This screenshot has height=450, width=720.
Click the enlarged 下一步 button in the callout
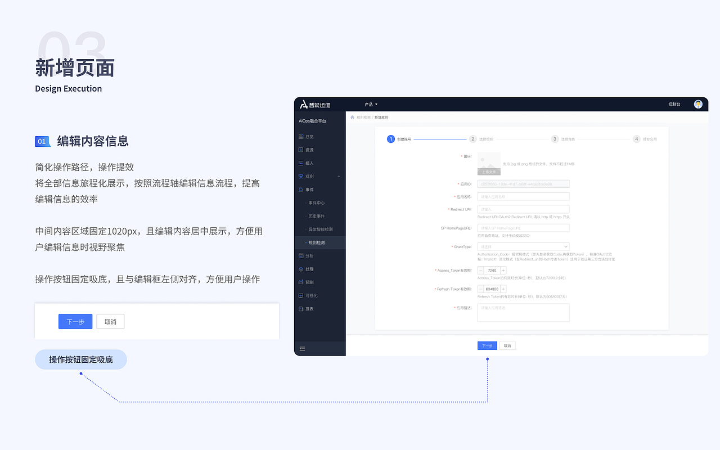pos(75,322)
